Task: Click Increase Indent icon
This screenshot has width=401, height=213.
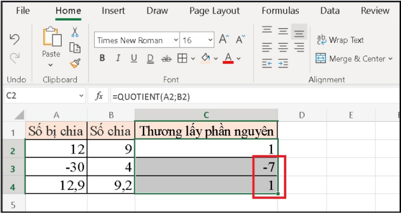Action: point(283,63)
